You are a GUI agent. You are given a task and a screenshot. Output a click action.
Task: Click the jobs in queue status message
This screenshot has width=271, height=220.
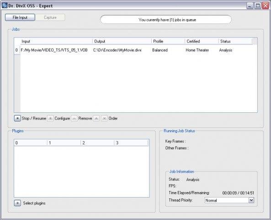point(166,20)
